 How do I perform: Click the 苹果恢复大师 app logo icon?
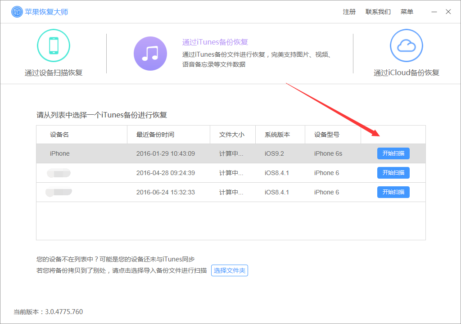tap(17, 12)
